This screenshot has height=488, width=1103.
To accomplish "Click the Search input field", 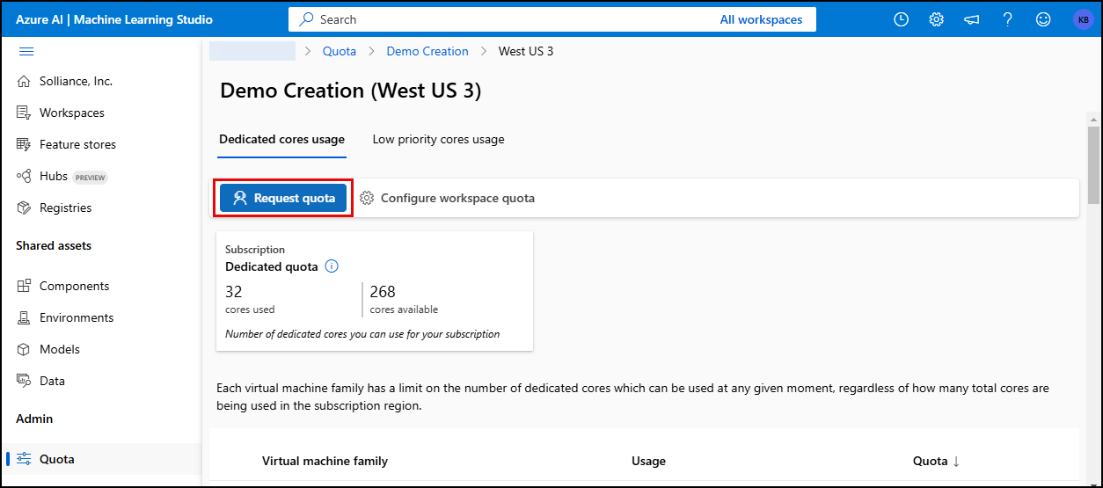I will (x=501, y=19).
